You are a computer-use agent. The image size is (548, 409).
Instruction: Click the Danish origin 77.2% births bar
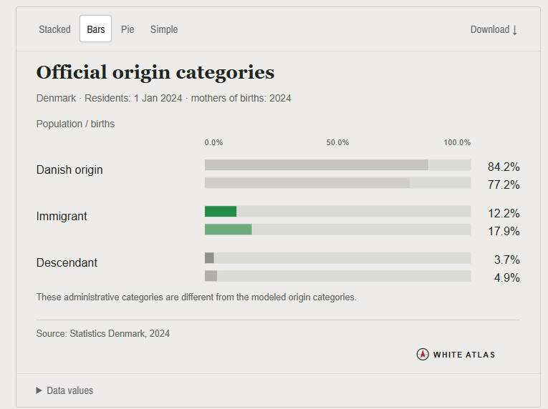[307, 183]
